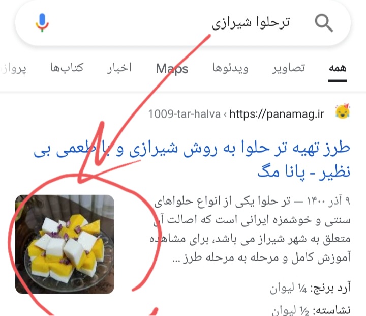Click the 1009-tar-halva breadcrumb path
The width and height of the screenshot is (366, 316).
[x=185, y=114]
